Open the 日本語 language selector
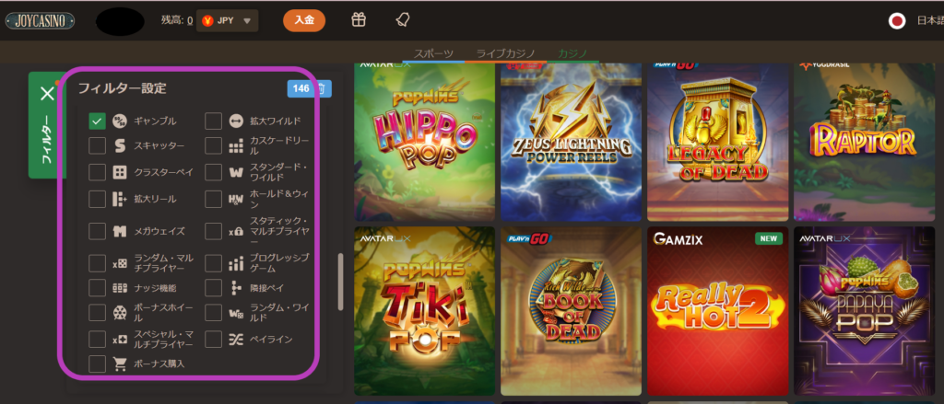The height and width of the screenshot is (404, 944). pyautogui.click(x=929, y=21)
